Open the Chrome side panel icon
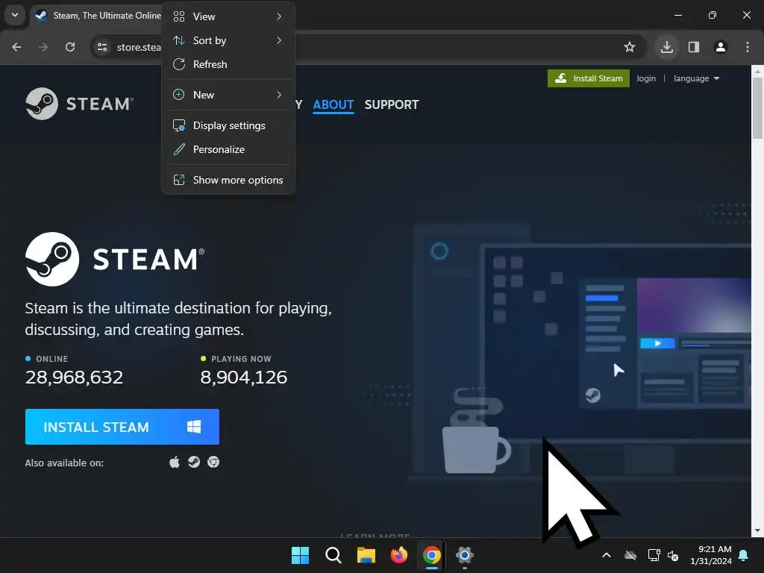Screen dimensions: 764x573 [x=694, y=47]
